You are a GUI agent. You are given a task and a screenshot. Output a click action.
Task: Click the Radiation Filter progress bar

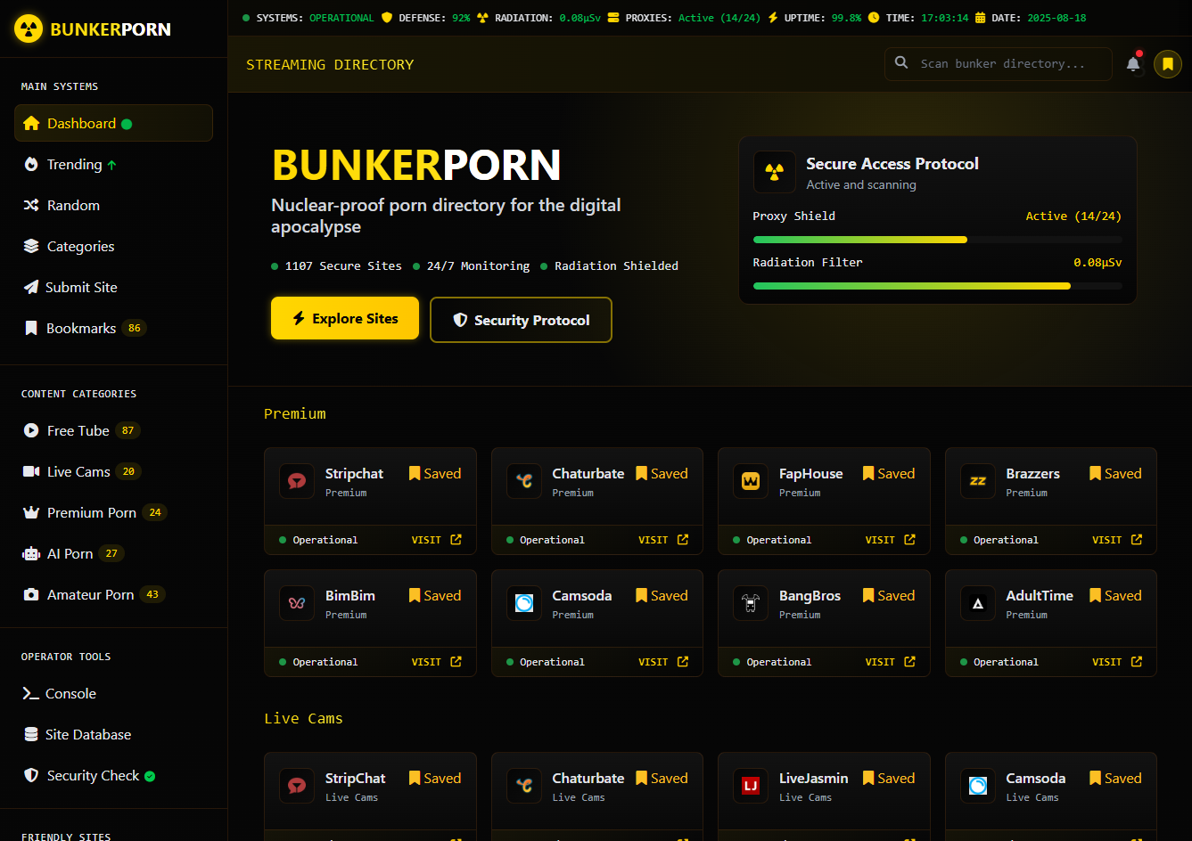point(938,286)
